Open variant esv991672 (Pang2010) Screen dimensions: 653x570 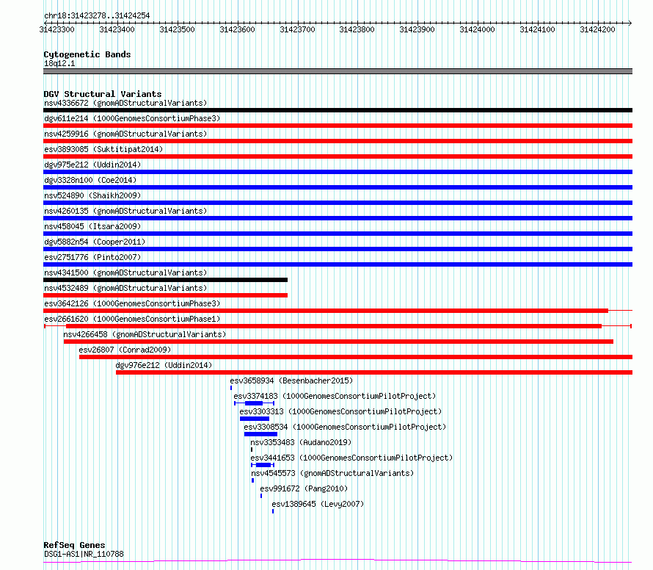(304, 488)
